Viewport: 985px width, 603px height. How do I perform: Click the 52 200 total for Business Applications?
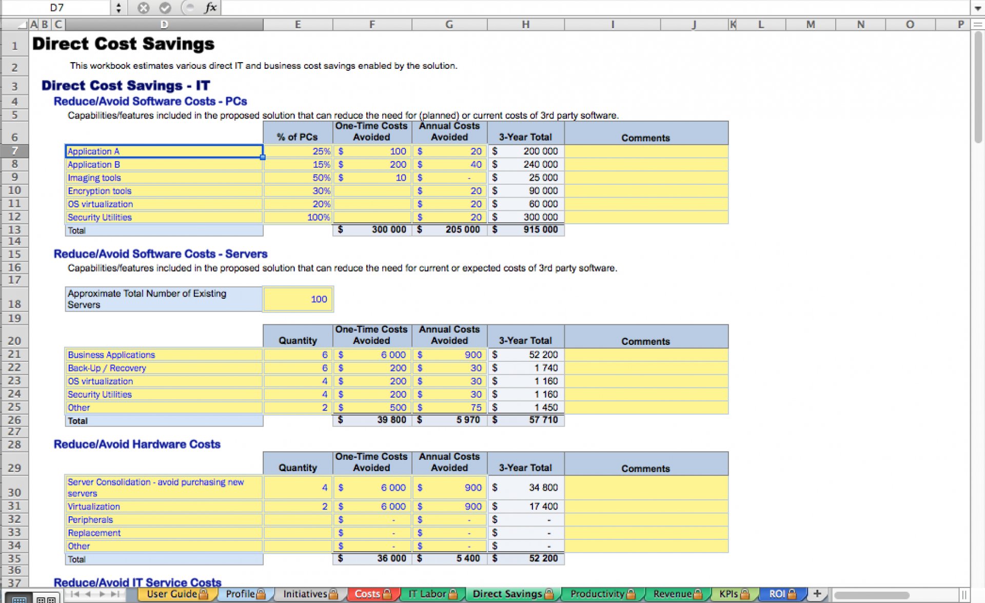[x=526, y=355]
